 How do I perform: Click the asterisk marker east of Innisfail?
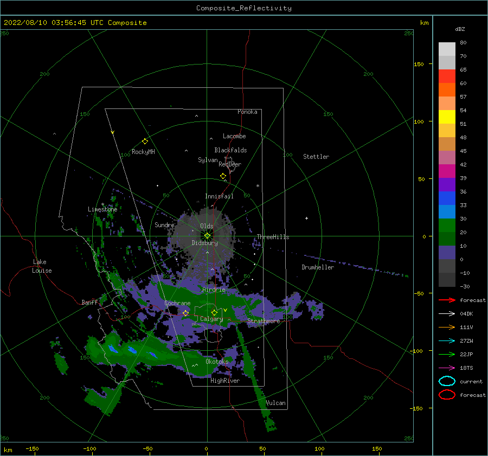click(x=258, y=186)
